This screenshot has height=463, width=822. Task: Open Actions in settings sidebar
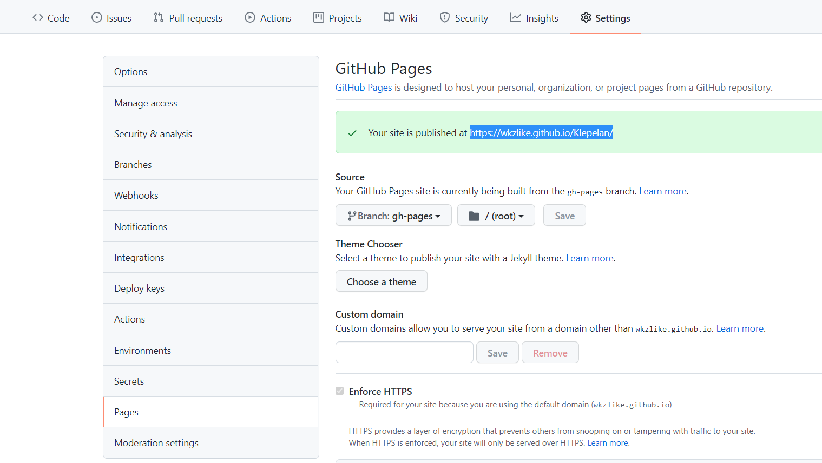(x=211, y=319)
